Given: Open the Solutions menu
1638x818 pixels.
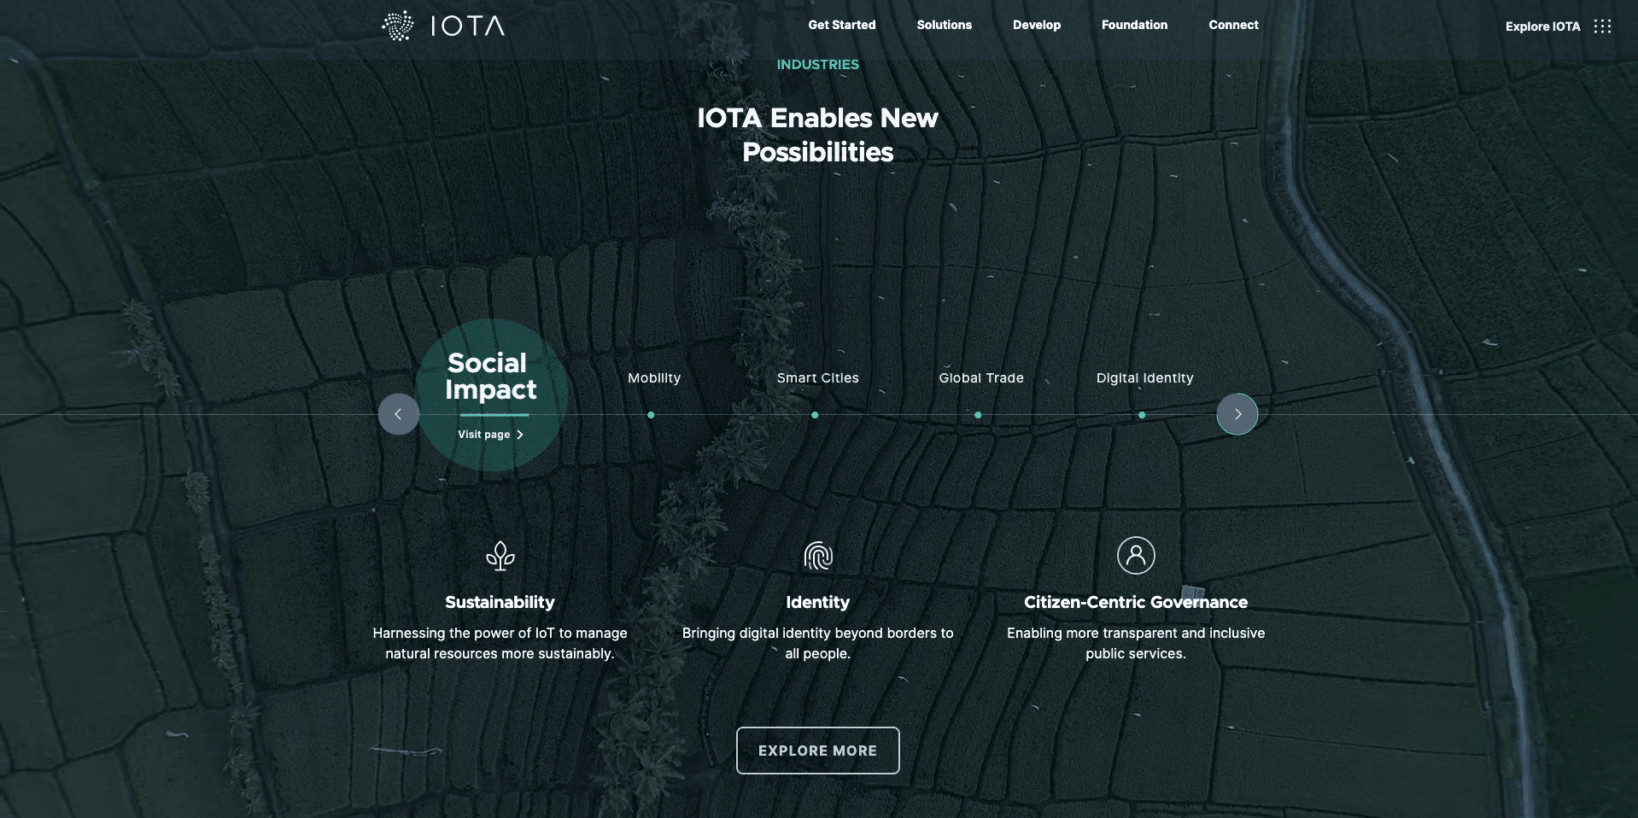Looking at the screenshot, I should click(x=944, y=25).
